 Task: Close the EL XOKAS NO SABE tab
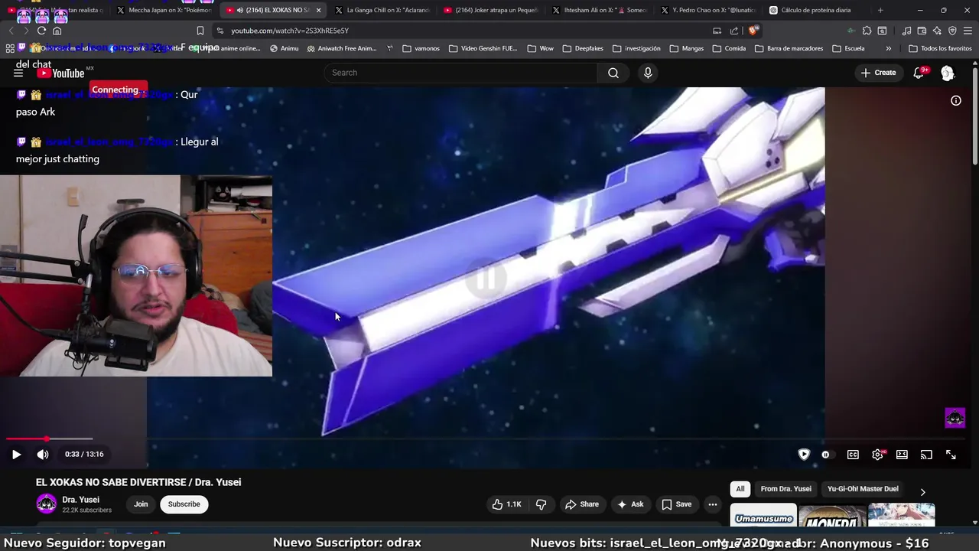[318, 10]
